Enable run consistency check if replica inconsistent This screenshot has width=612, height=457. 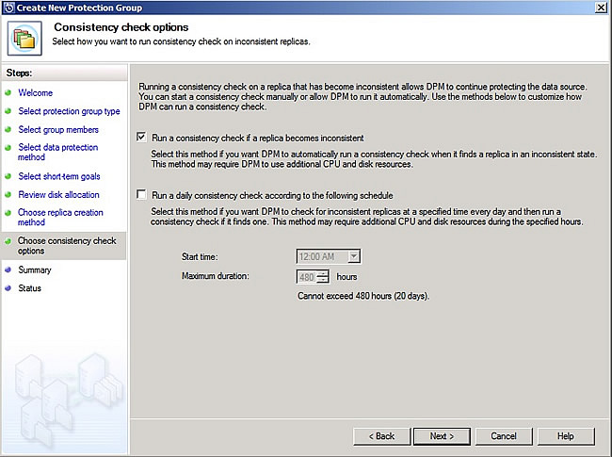point(141,138)
